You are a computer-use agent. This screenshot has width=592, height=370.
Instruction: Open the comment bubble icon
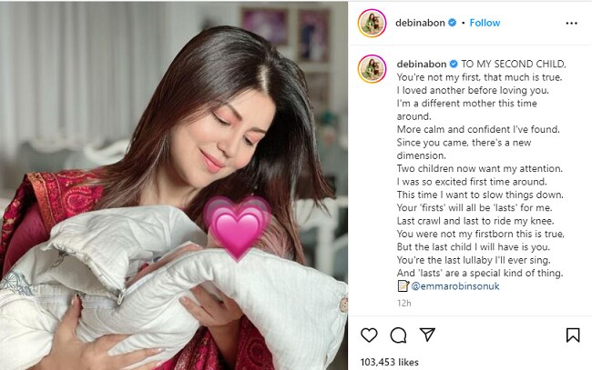tap(398, 335)
